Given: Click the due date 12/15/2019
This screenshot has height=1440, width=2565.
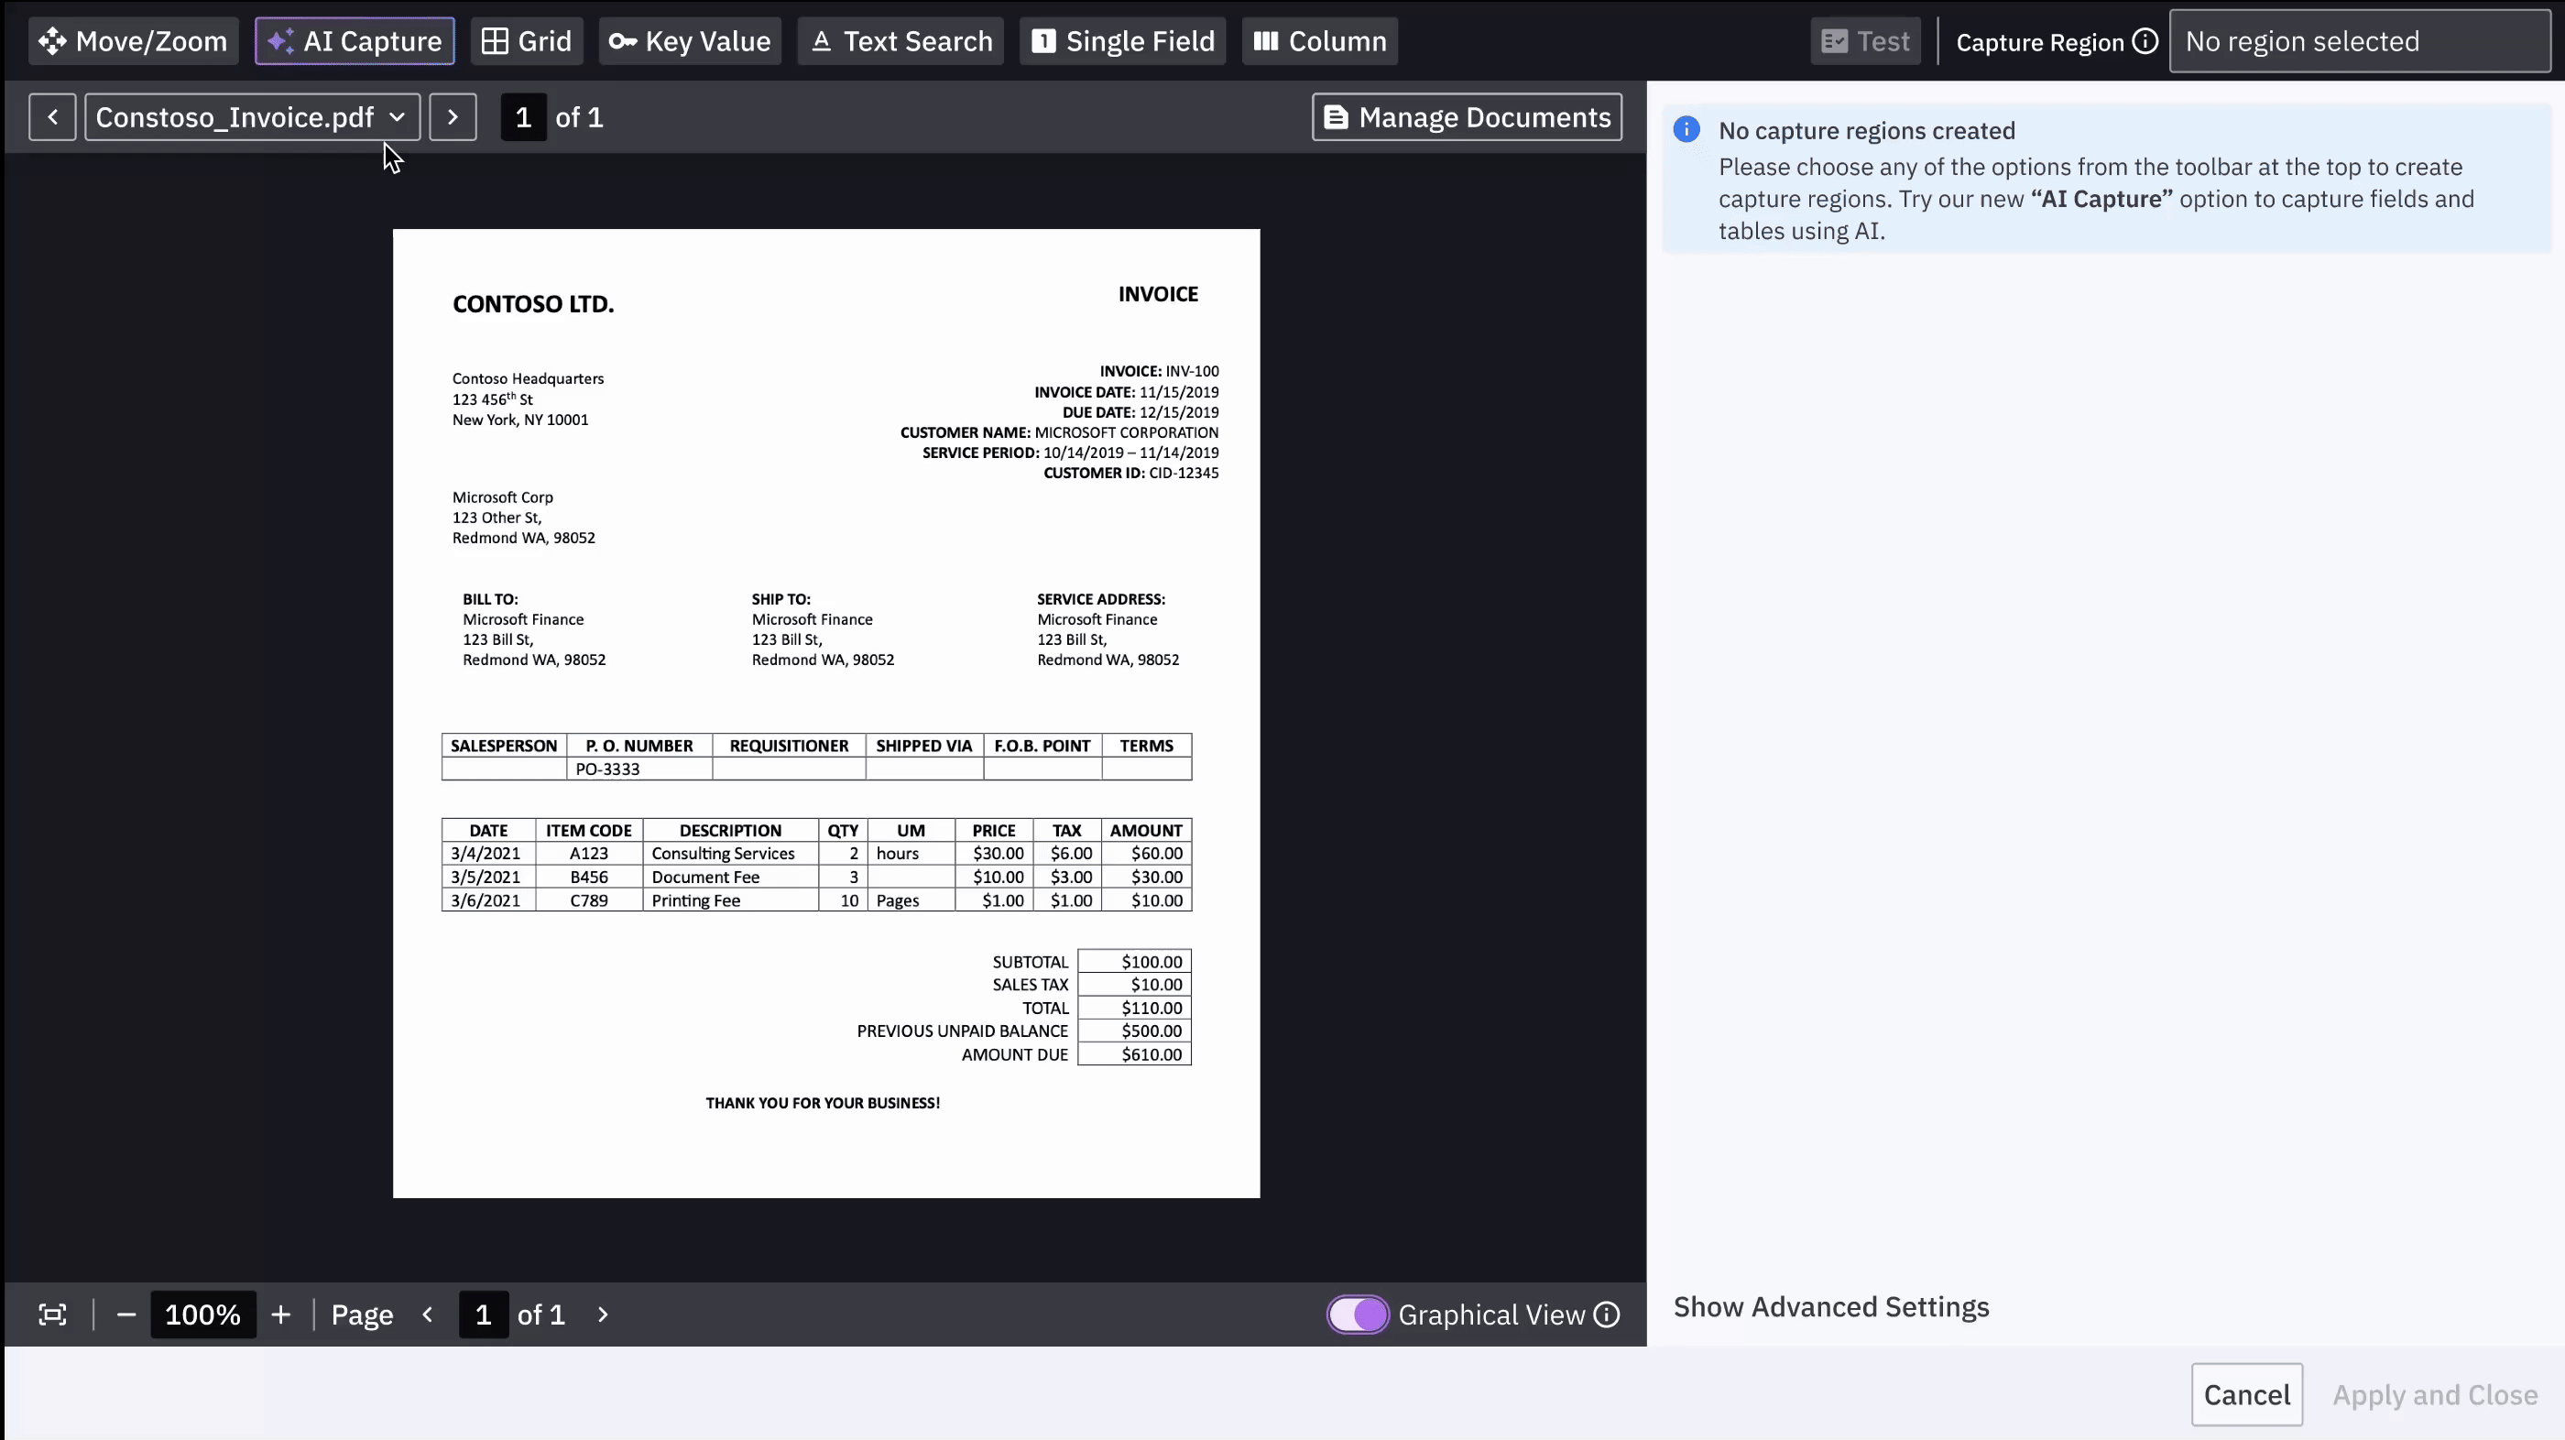Looking at the screenshot, I should pos(1179,412).
